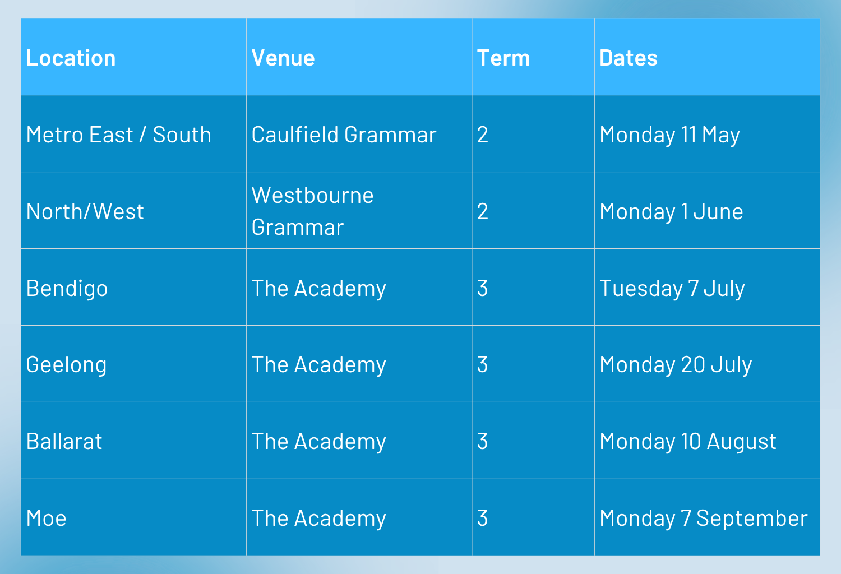Image resolution: width=841 pixels, height=574 pixels.
Task: Click the Term column header
Action: pyautogui.click(x=503, y=58)
